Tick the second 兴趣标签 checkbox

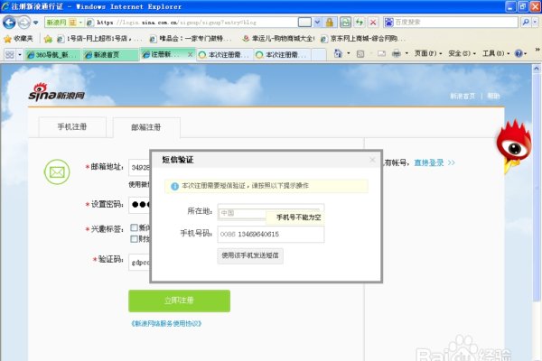click(134, 239)
